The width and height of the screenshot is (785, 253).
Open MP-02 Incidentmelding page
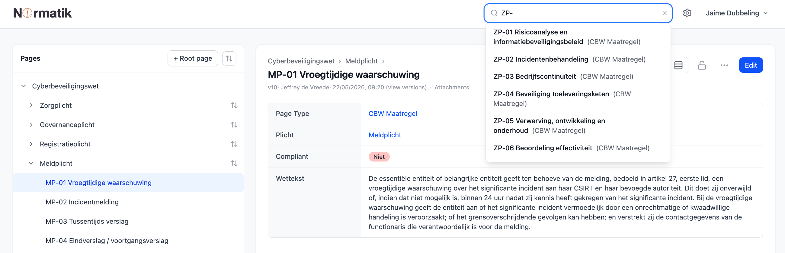[82, 202]
